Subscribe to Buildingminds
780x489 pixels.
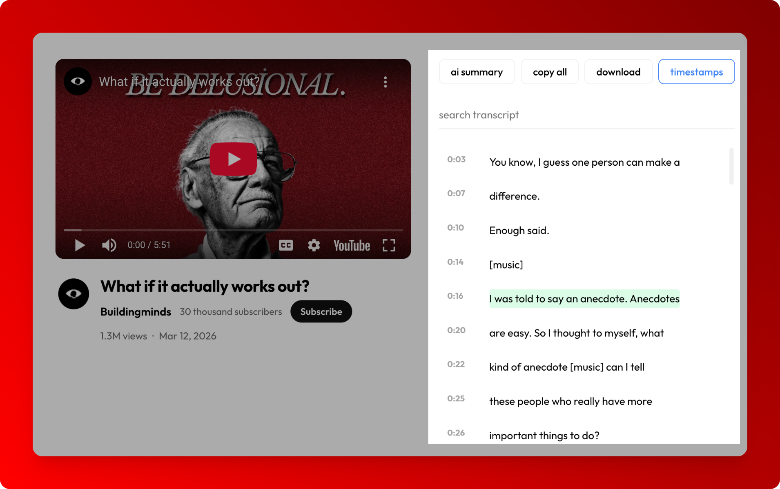(x=321, y=311)
